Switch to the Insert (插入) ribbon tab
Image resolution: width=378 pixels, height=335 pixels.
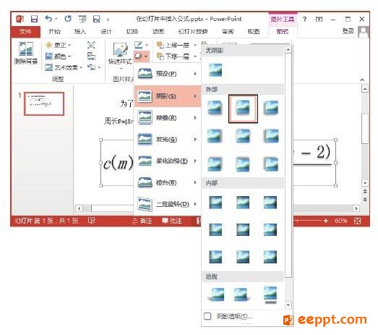tap(80, 31)
